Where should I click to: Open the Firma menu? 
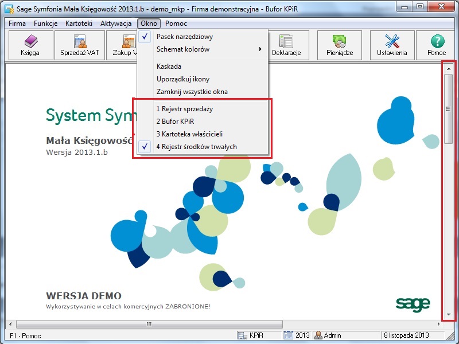(x=17, y=24)
